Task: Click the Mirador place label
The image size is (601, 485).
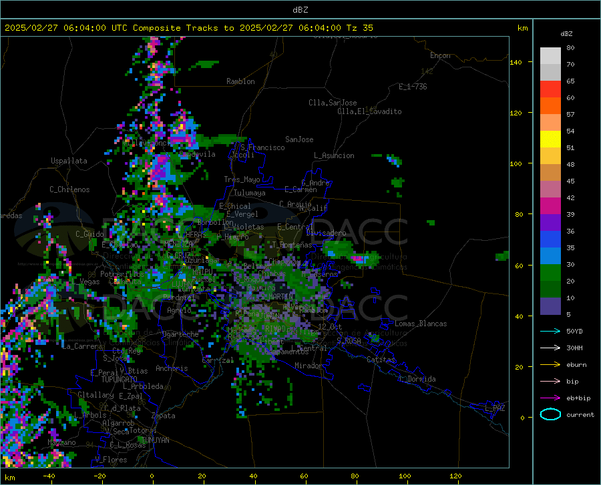Action: click(x=308, y=366)
